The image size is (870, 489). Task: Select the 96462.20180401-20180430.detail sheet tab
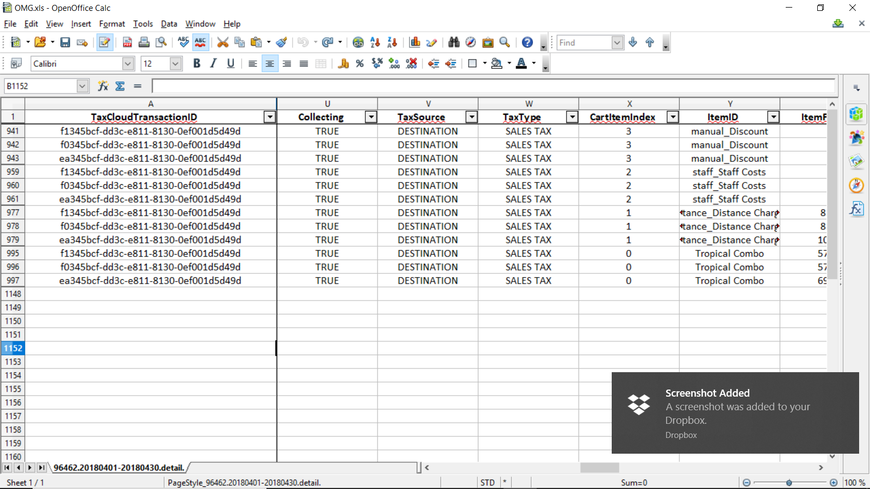[119, 468]
